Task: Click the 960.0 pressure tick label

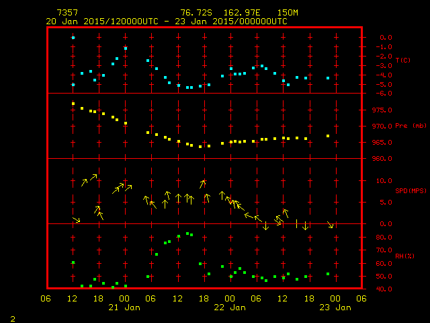Action: pyautogui.click(x=378, y=159)
